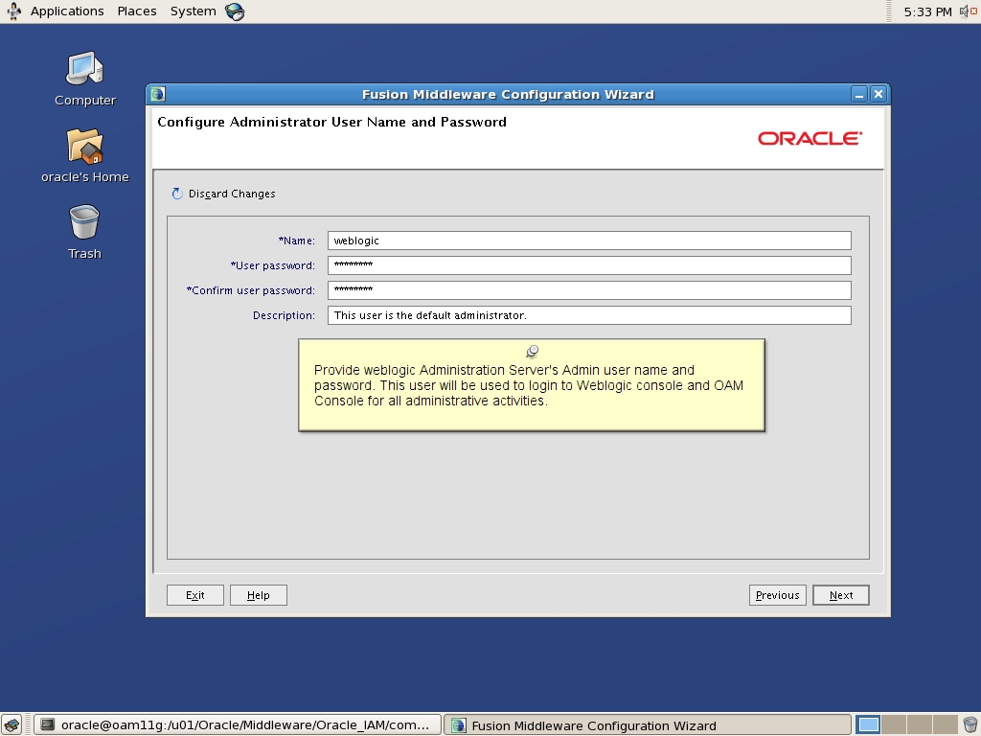The height and width of the screenshot is (736, 981).
Task: Open the Applications menu
Action: coord(66,11)
